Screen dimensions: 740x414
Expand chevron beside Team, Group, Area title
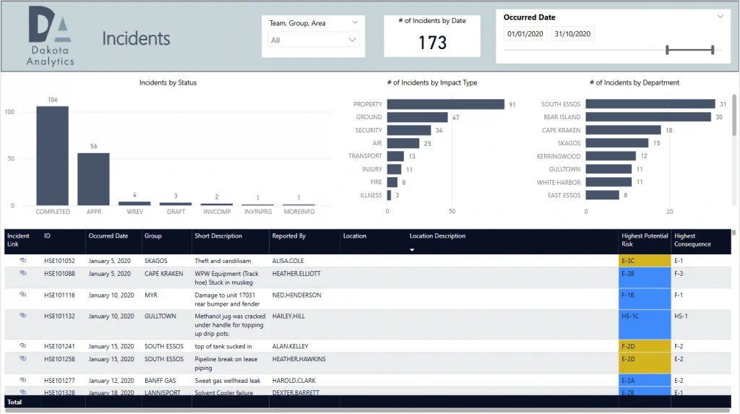354,22
